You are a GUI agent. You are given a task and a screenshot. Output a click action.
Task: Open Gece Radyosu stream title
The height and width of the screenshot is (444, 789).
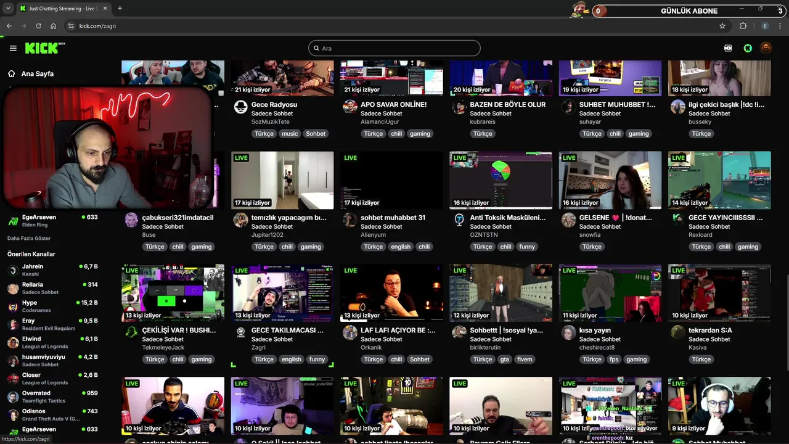[274, 105]
